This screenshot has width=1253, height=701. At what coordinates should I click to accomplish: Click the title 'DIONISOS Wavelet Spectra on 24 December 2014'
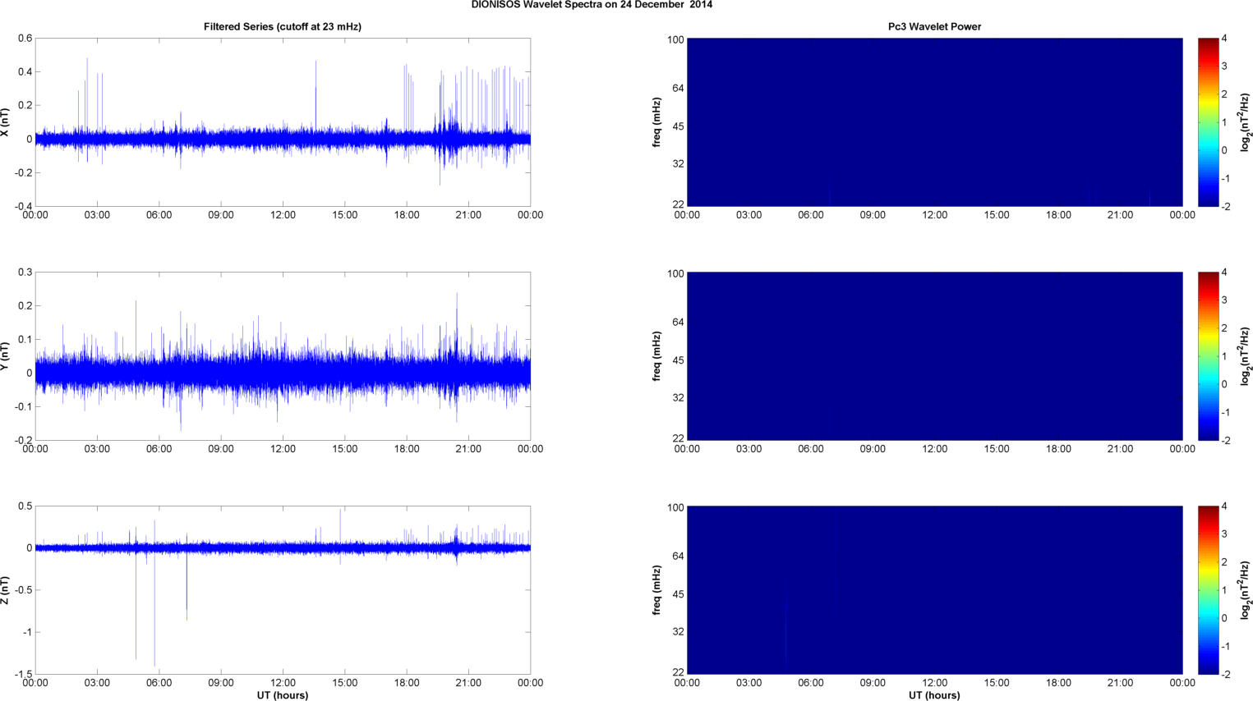pos(592,5)
